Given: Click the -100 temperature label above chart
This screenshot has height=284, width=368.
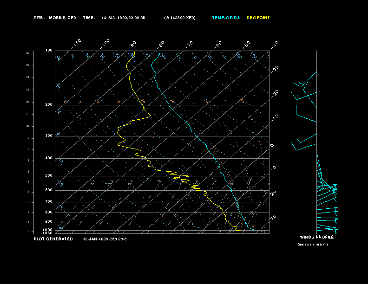Looking at the screenshot, I should pos(105,44).
